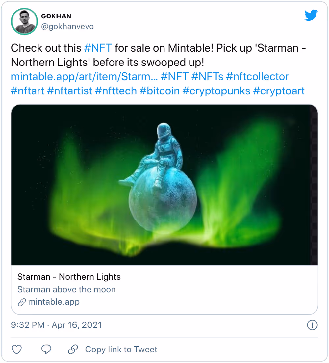Click the 'Starman - Northern Lights' card title
Viewport: 329px width, 363px height.
pyautogui.click(x=69, y=277)
